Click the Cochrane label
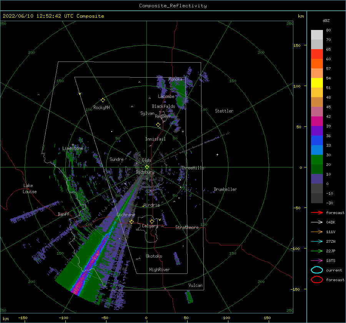Viewport: 346px width, 323px height. 126,215
